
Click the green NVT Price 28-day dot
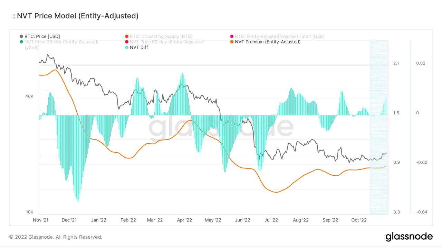[x=21, y=42]
